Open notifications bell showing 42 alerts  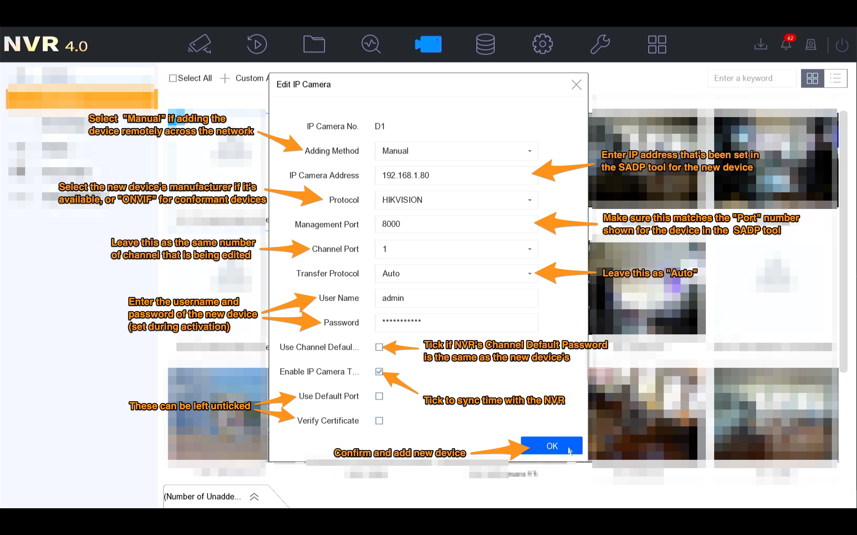coord(786,44)
